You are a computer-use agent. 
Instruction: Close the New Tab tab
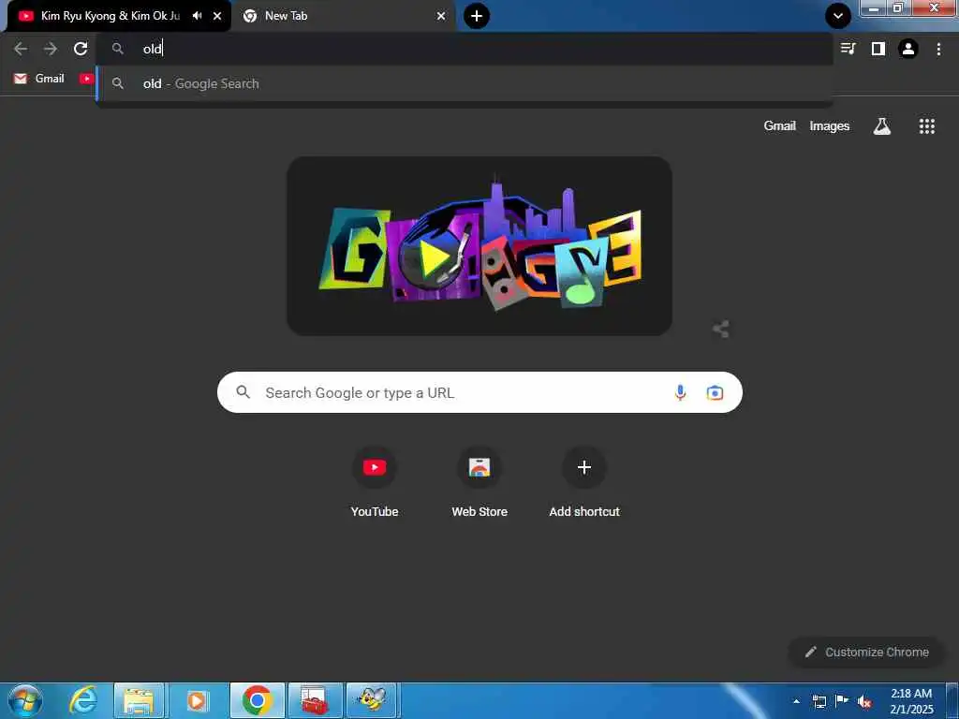click(441, 16)
